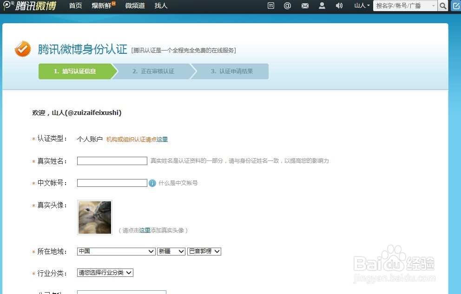Open the 行业分类 industry dropdown

pyautogui.click(x=105, y=273)
